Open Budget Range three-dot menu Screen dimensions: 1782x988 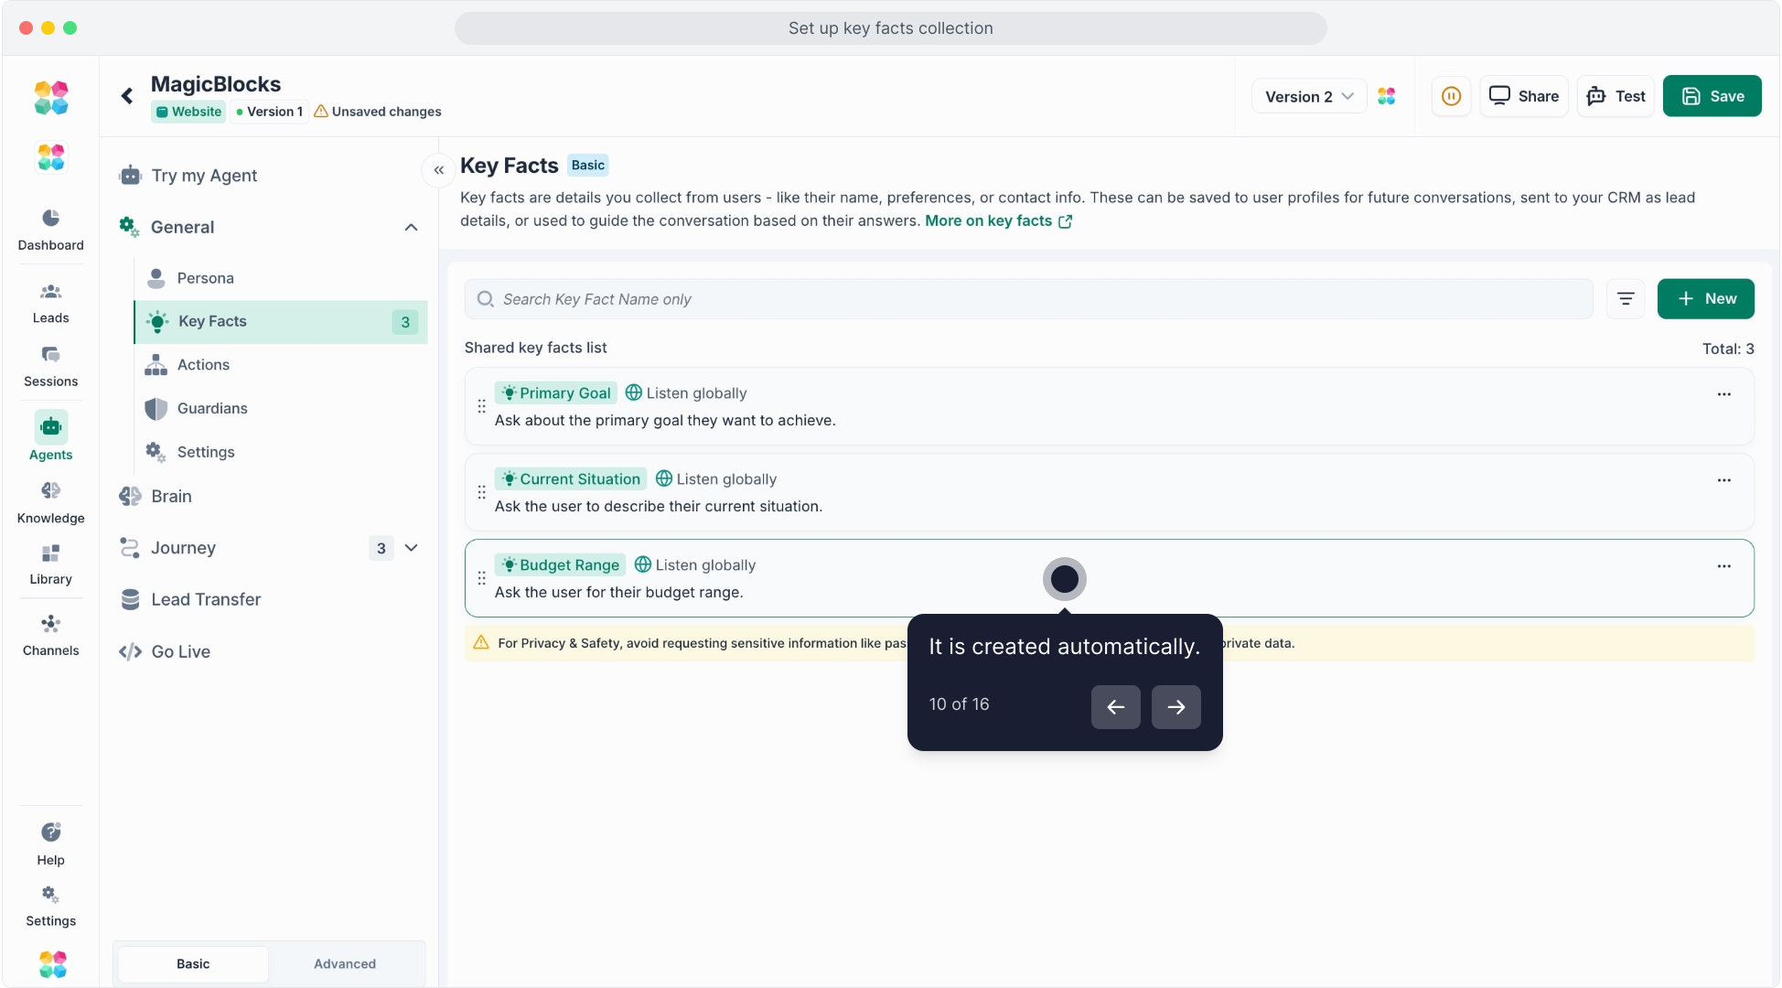pyautogui.click(x=1723, y=566)
